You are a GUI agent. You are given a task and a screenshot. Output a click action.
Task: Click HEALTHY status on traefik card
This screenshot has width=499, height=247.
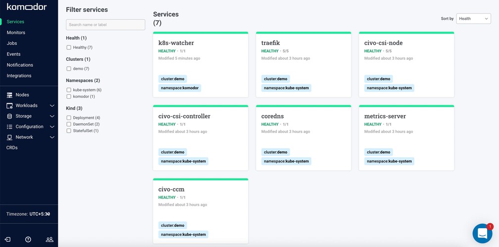tap(270, 51)
